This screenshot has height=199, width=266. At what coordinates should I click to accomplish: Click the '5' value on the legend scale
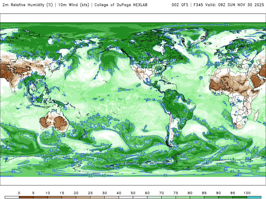33,193
